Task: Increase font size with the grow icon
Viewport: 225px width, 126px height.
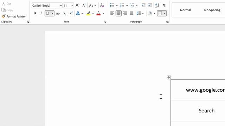Action: click(x=77, y=6)
